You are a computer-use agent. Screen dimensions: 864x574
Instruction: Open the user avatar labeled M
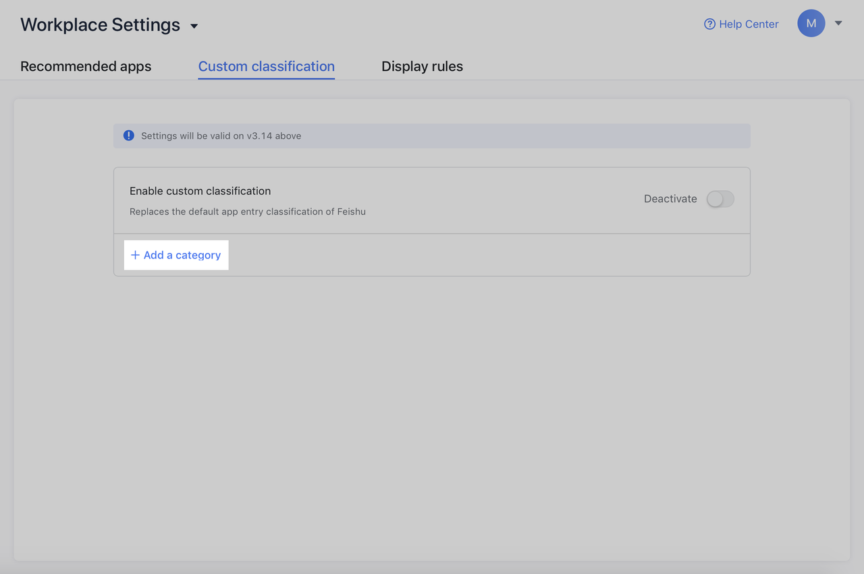[x=811, y=24]
